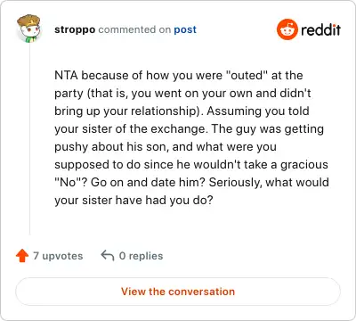The image size is (356, 321).
Task: Click the quoted "No" in the comment
Action: [x=70, y=182]
